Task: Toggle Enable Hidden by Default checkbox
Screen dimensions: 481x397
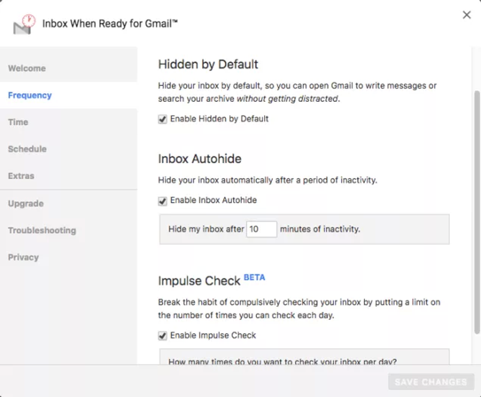Action: (162, 119)
